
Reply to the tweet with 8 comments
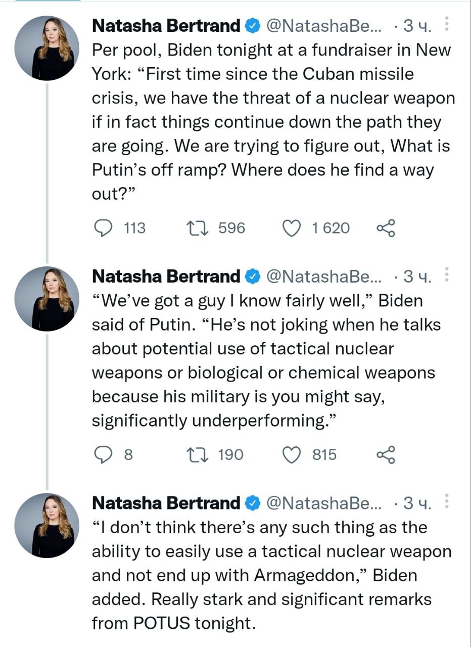pos(105,455)
